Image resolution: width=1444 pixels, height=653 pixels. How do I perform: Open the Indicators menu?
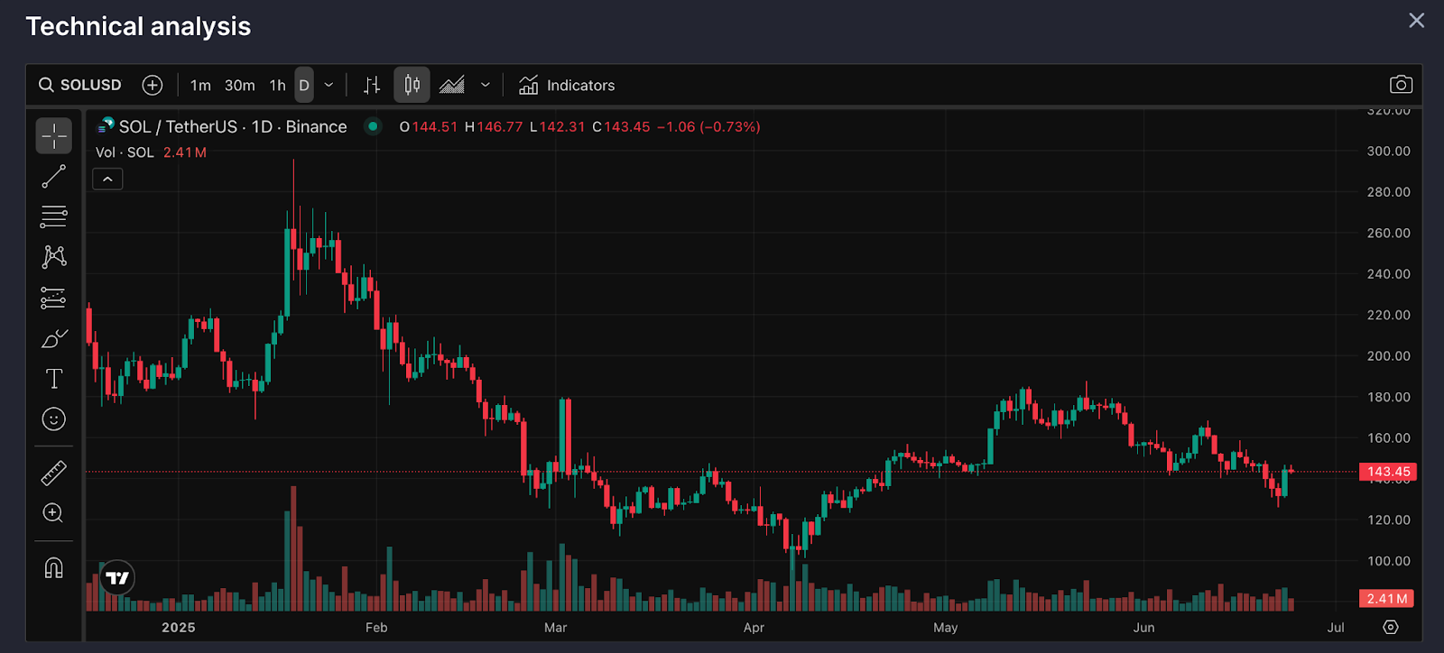[567, 85]
